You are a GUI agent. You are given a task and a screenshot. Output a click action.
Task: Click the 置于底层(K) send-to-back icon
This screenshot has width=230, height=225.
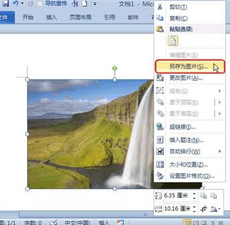pyautogui.click(x=160, y=113)
